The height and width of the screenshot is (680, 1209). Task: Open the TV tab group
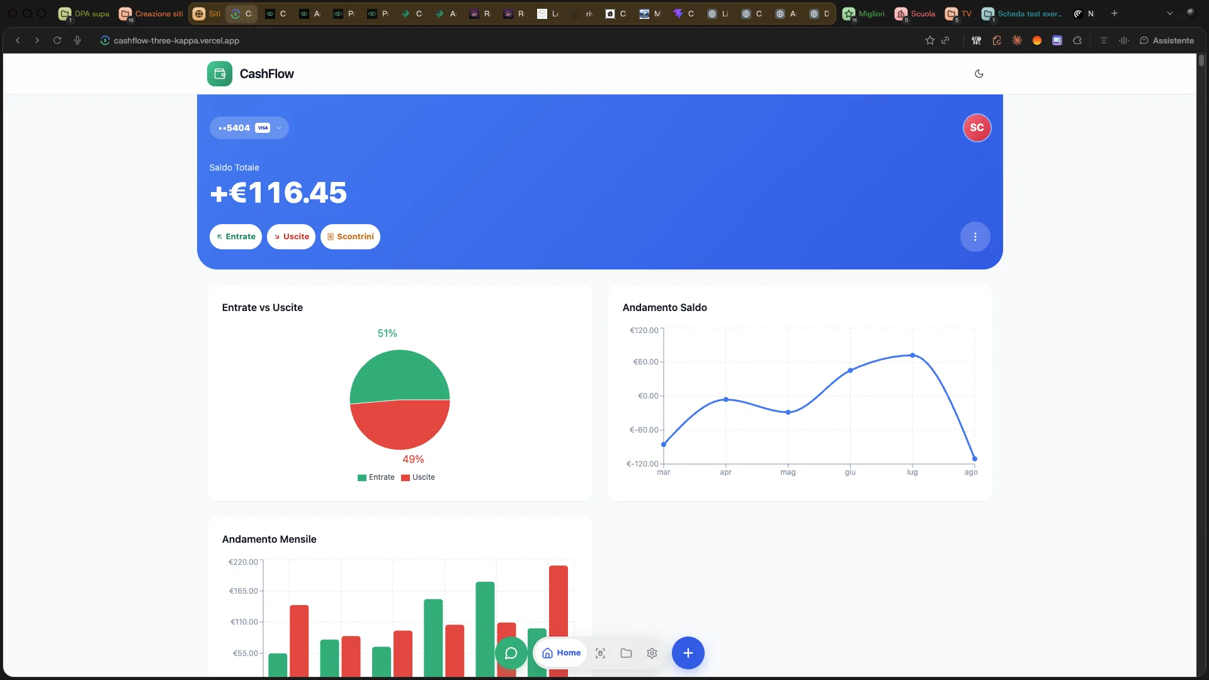point(958,14)
